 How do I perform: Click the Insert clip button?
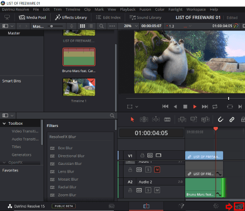[182, 119]
